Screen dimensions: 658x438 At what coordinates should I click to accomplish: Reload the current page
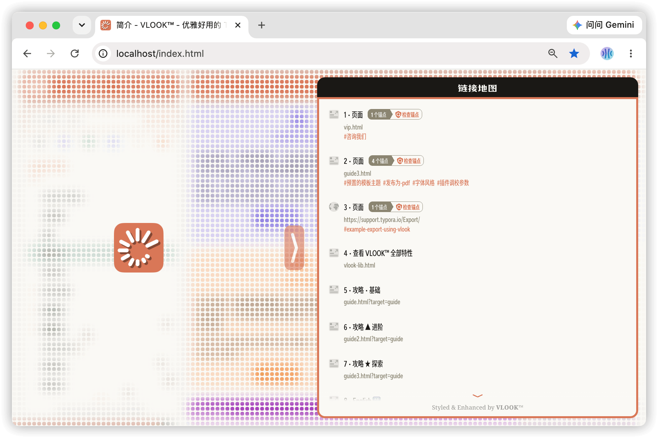click(x=75, y=54)
